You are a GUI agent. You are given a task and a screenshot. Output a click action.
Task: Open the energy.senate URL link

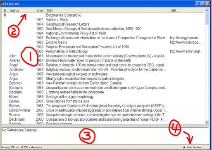186,38
